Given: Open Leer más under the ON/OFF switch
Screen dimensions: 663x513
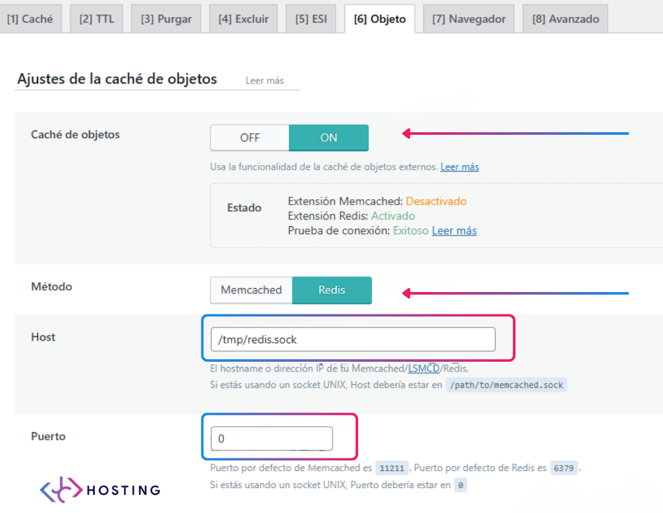Looking at the screenshot, I should (459, 166).
